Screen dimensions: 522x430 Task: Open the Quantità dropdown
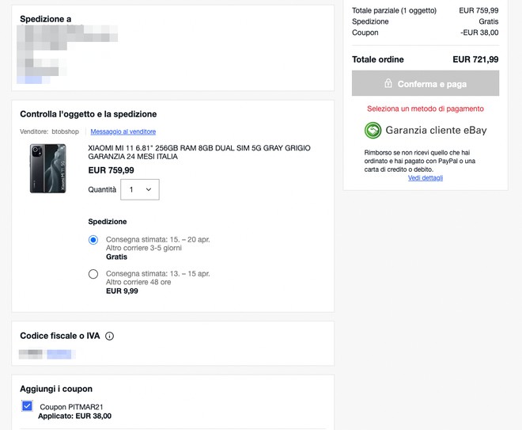point(140,189)
